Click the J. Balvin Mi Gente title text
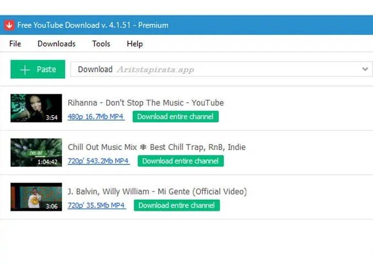This screenshot has width=373, height=267. tap(157, 191)
